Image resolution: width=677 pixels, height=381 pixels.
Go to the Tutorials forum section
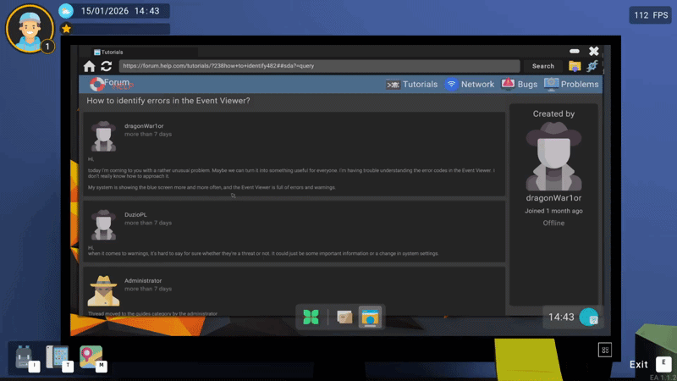pyautogui.click(x=412, y=85)
